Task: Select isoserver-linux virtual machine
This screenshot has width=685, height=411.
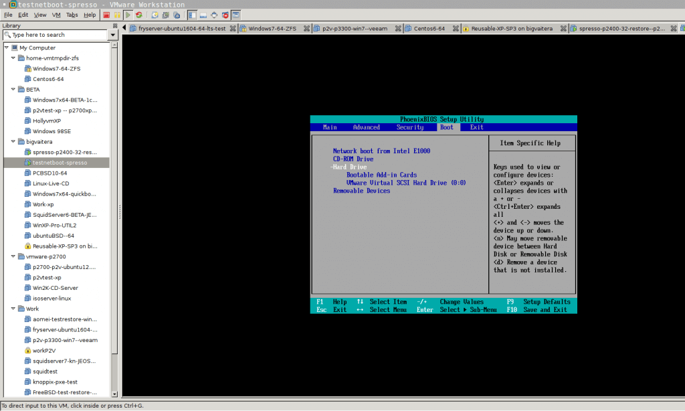Action: point(52,298)
